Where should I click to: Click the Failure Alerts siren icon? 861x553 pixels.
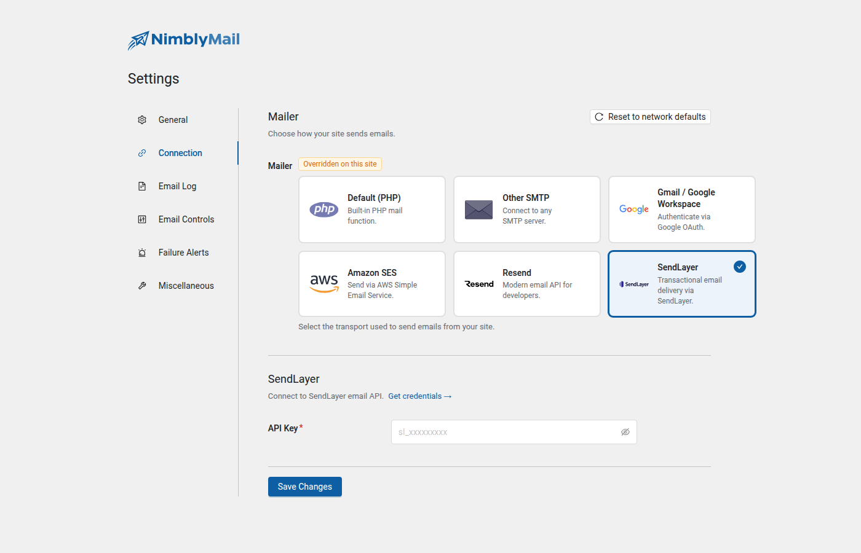coord(142,253)
